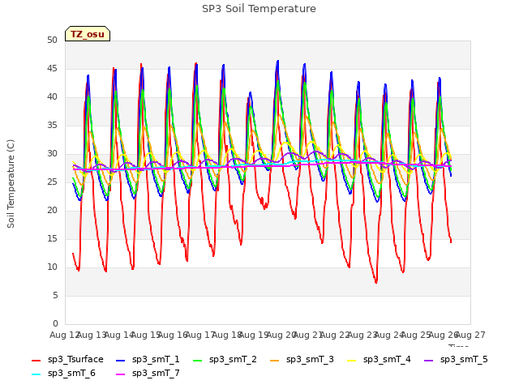Toggle the sp3_Tsurface legend entry

pyautogui.click(x=67, y=359)
